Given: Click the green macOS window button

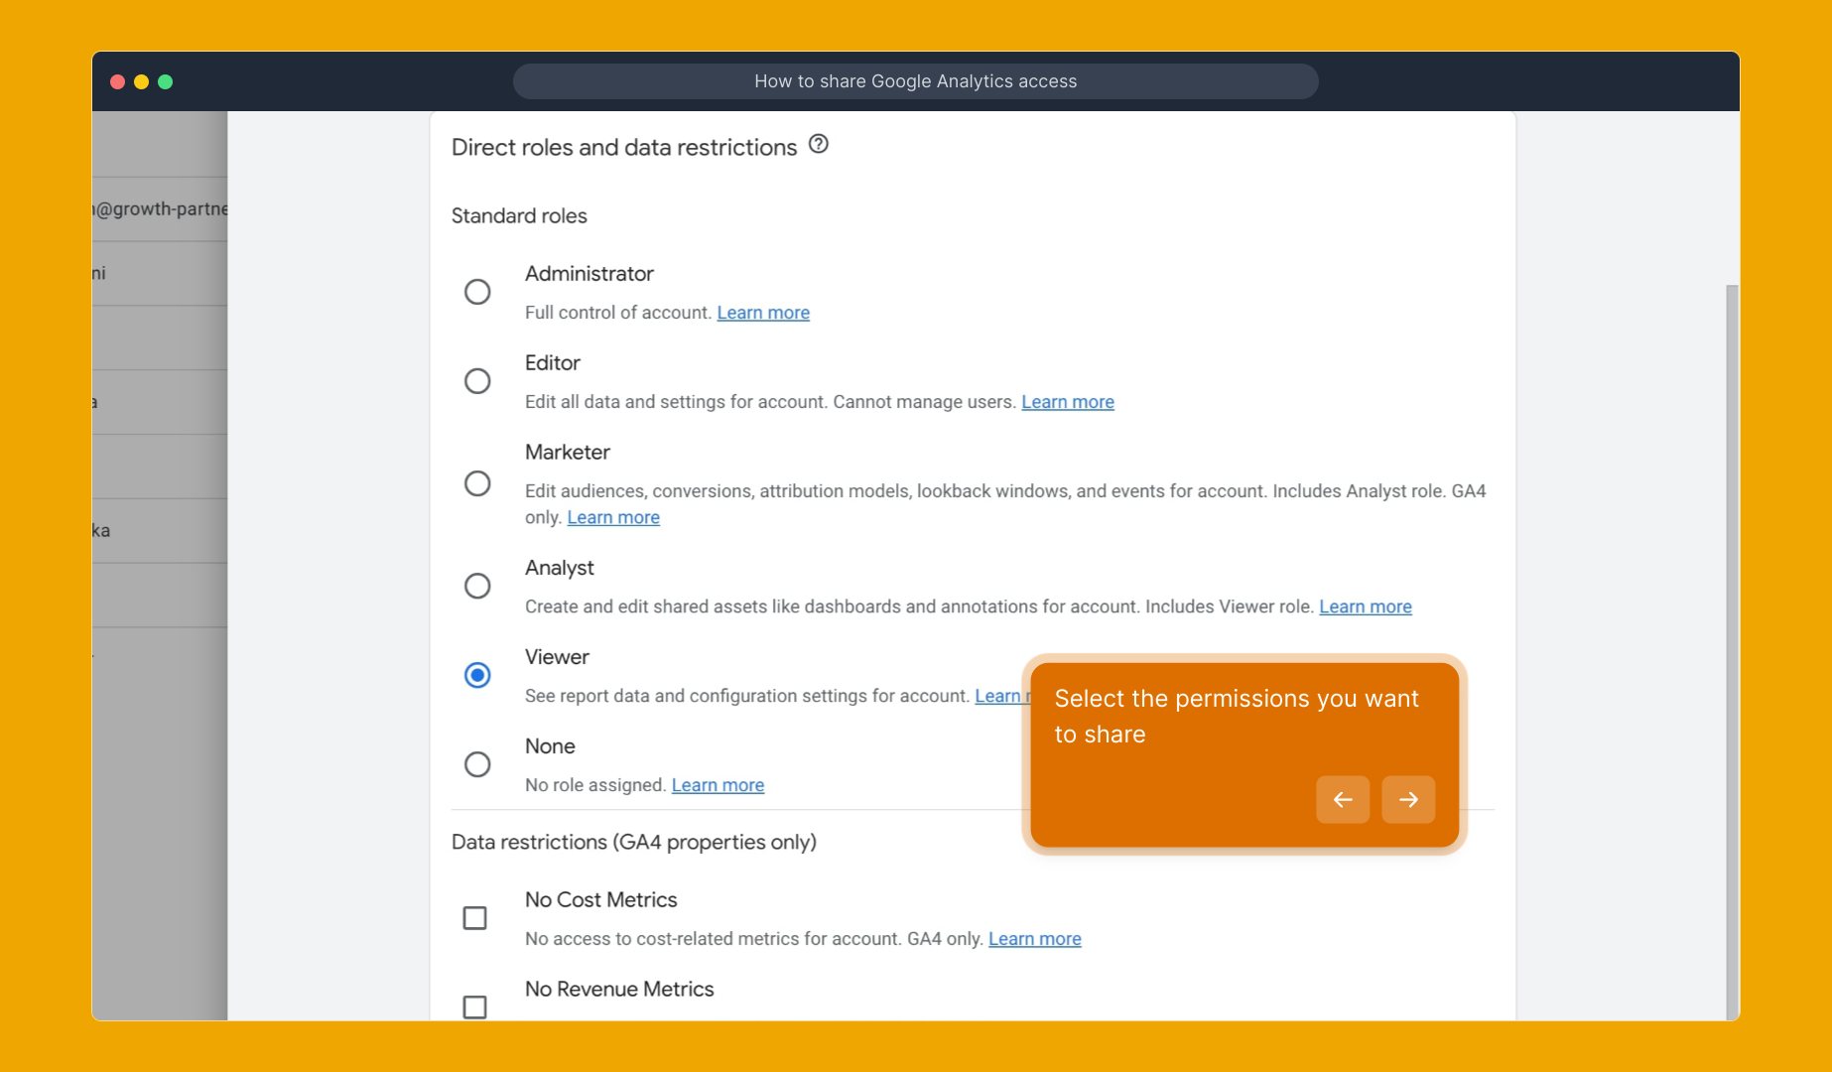Looking at the screenshot, I should [167, 81].
